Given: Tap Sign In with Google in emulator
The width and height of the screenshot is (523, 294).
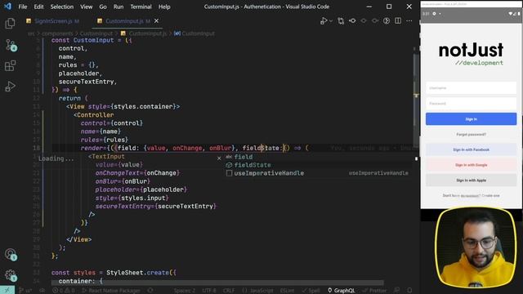Looking at the screenshot, I should click(471, 165).
